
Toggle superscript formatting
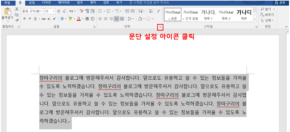(54, 19)
